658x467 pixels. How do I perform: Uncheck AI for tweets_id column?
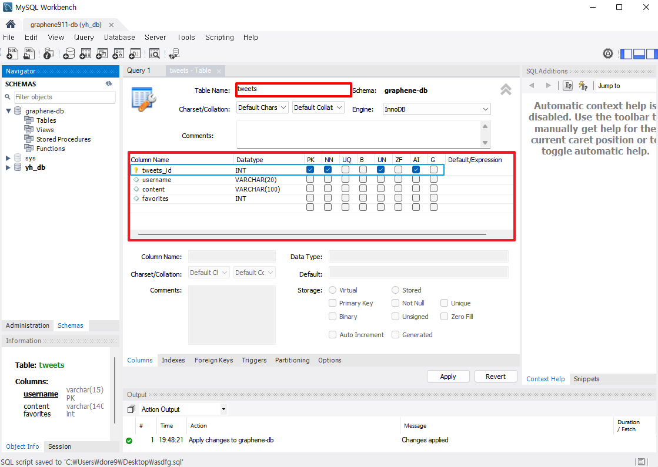point(416,170)
